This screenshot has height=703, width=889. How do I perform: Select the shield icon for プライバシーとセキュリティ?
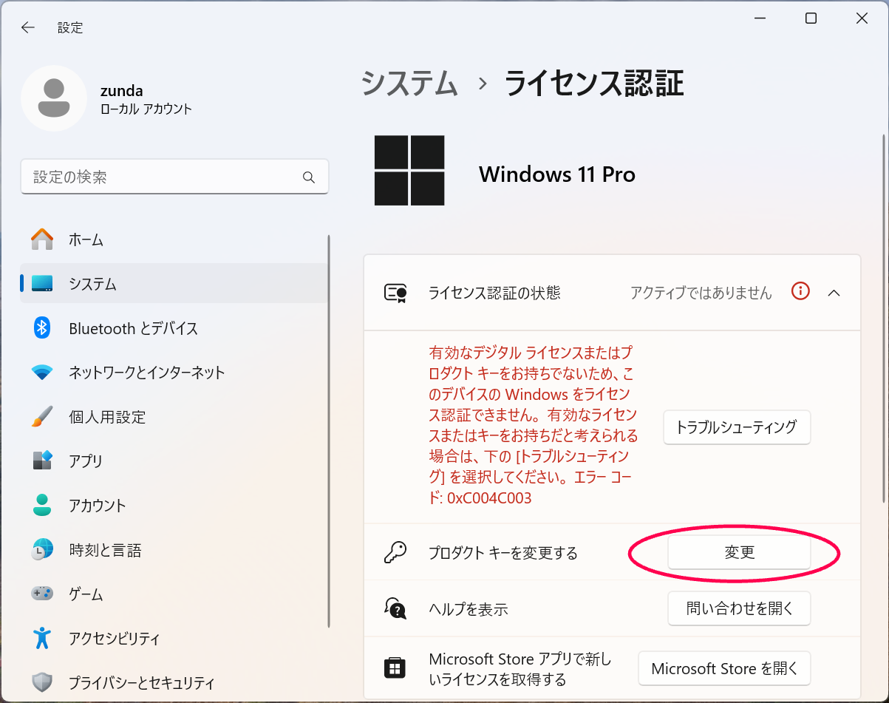[42, 682]
